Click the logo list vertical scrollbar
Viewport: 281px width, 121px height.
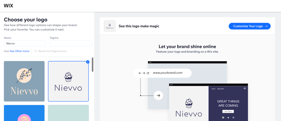click(x=93, y=65)
